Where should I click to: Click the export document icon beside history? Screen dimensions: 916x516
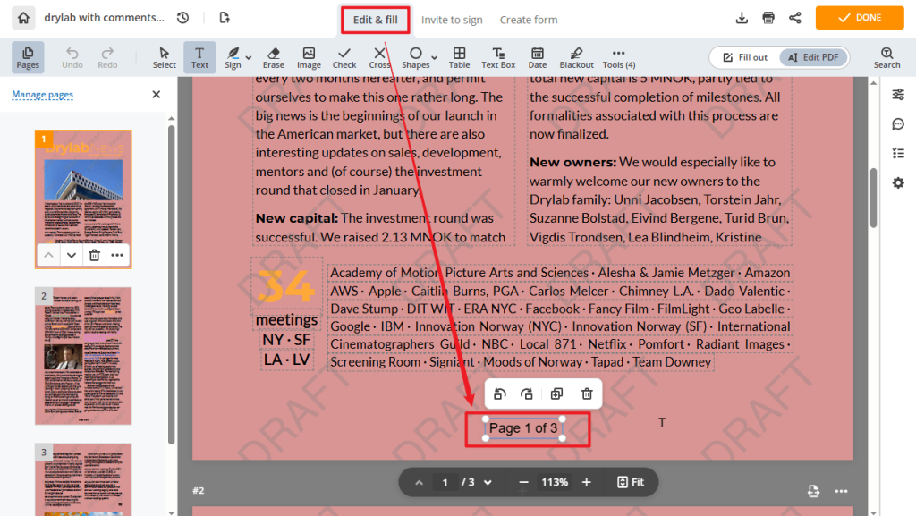pos(225,18)
